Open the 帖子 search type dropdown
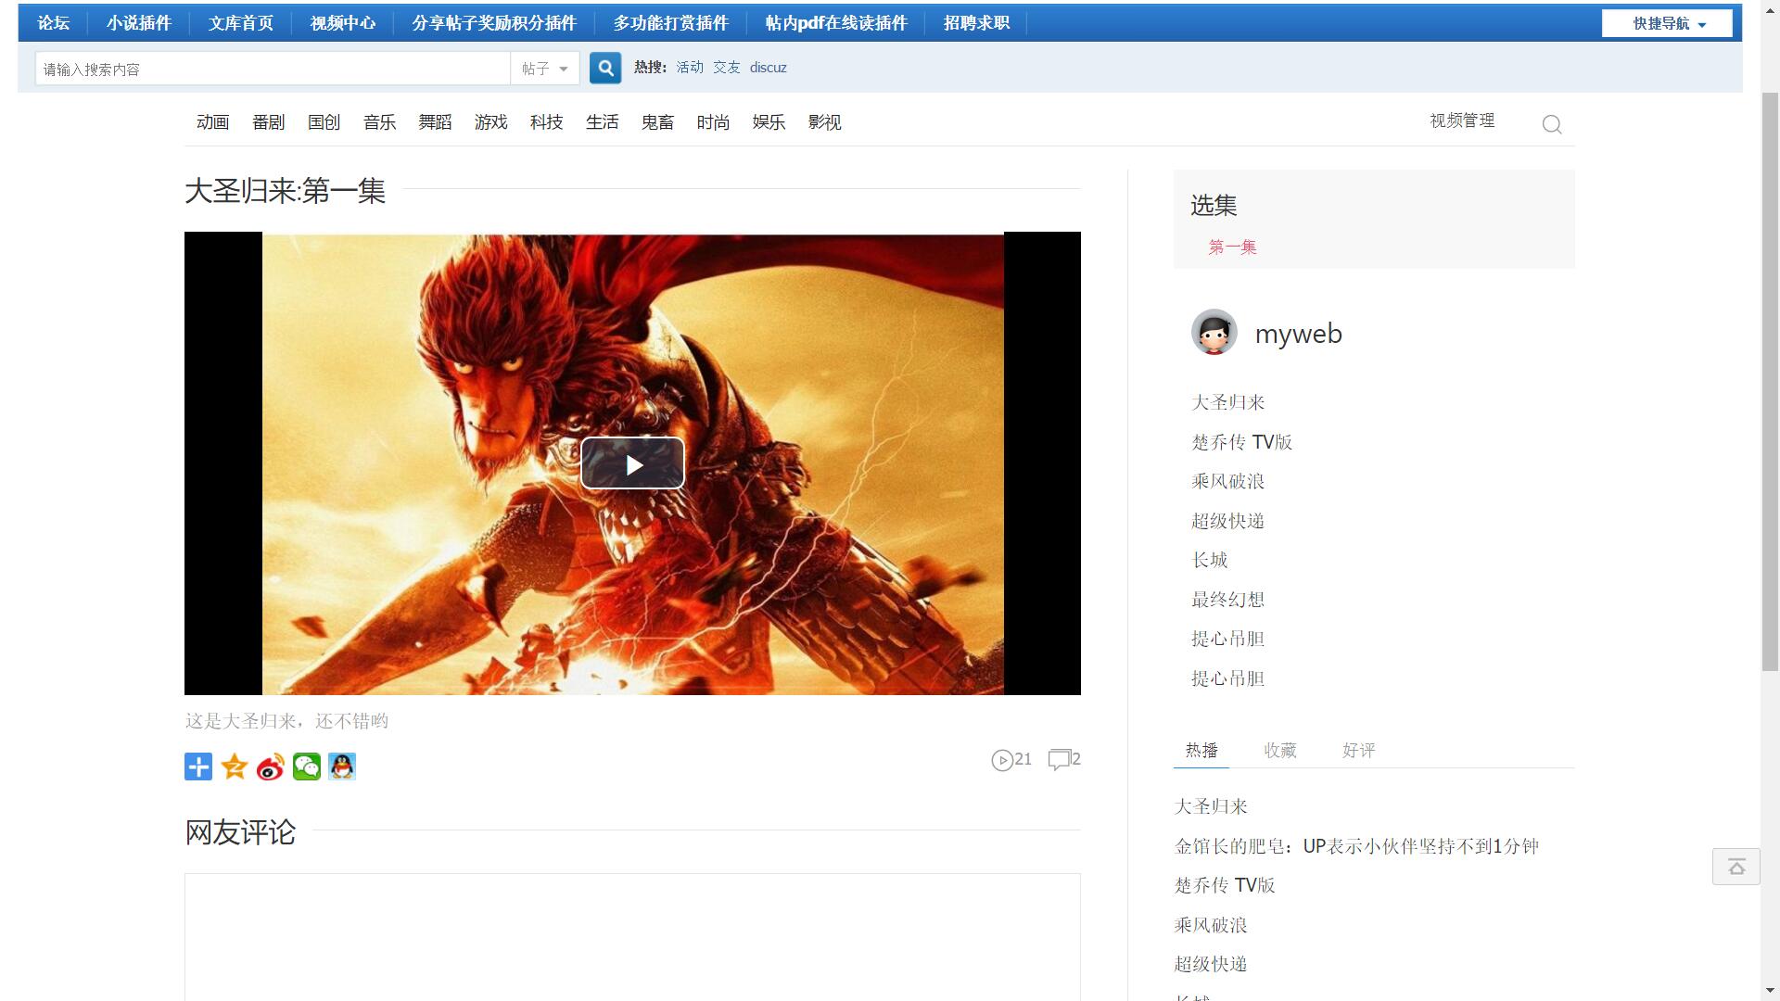This screenshot has width=1780, height=1001. (x=545, y=69)
